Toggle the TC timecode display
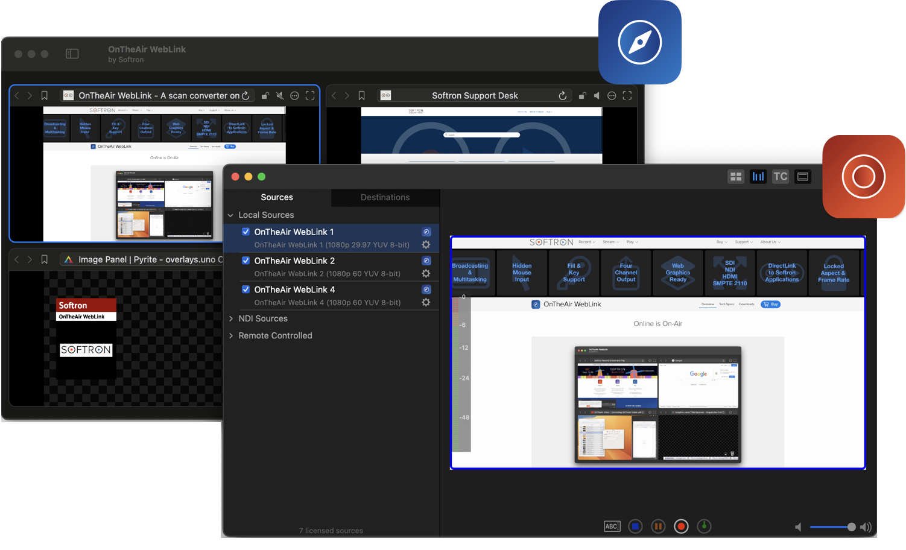Image resolution: width=906 pixels, height=550 pixels. tap(781, 177)
